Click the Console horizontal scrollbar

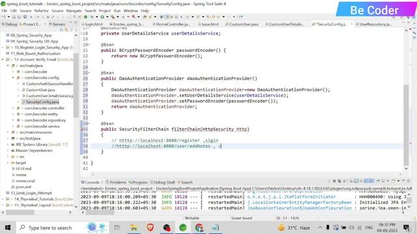pos(100,213)
